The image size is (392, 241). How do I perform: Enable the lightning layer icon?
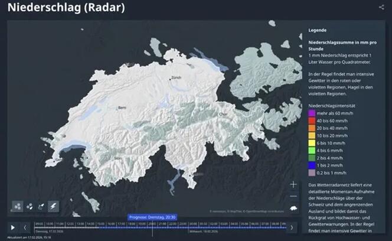(53, 206)
